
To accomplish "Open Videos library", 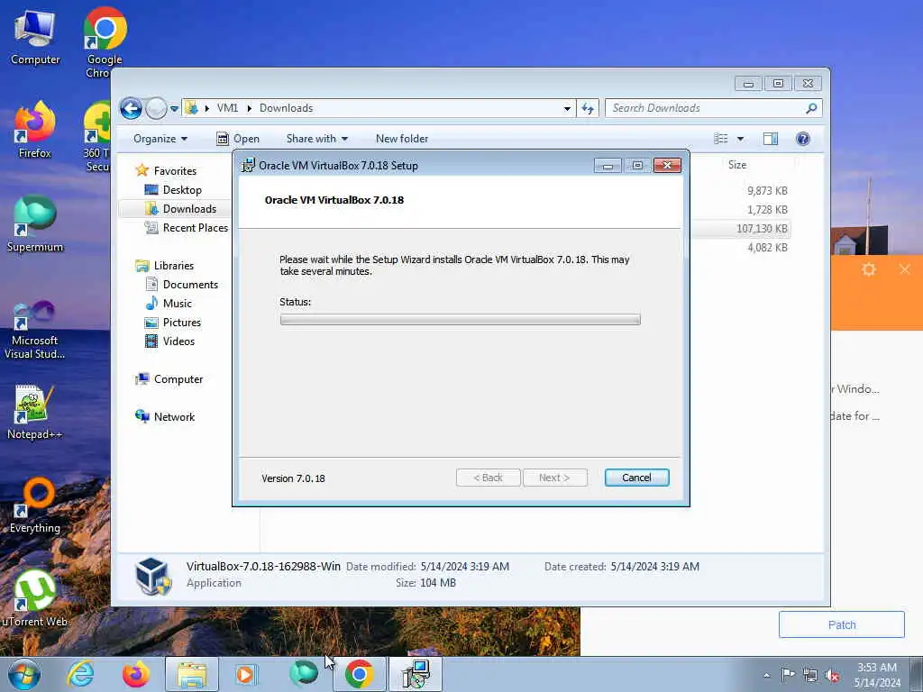I will pos(178,341).
